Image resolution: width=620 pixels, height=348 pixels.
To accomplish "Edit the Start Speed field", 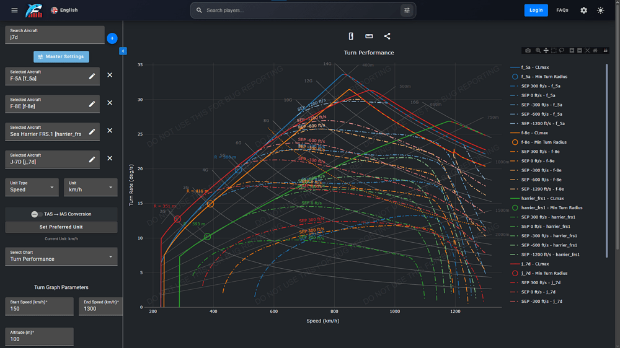I will (39, 307).
